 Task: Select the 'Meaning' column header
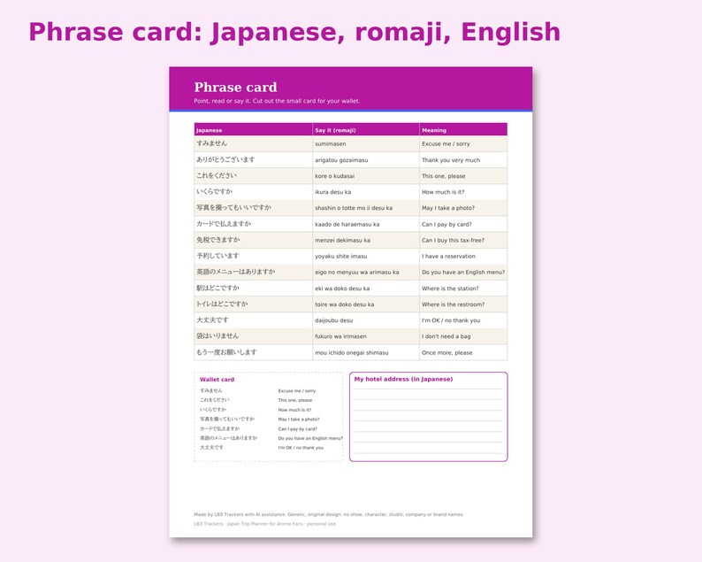coord(463,129)
